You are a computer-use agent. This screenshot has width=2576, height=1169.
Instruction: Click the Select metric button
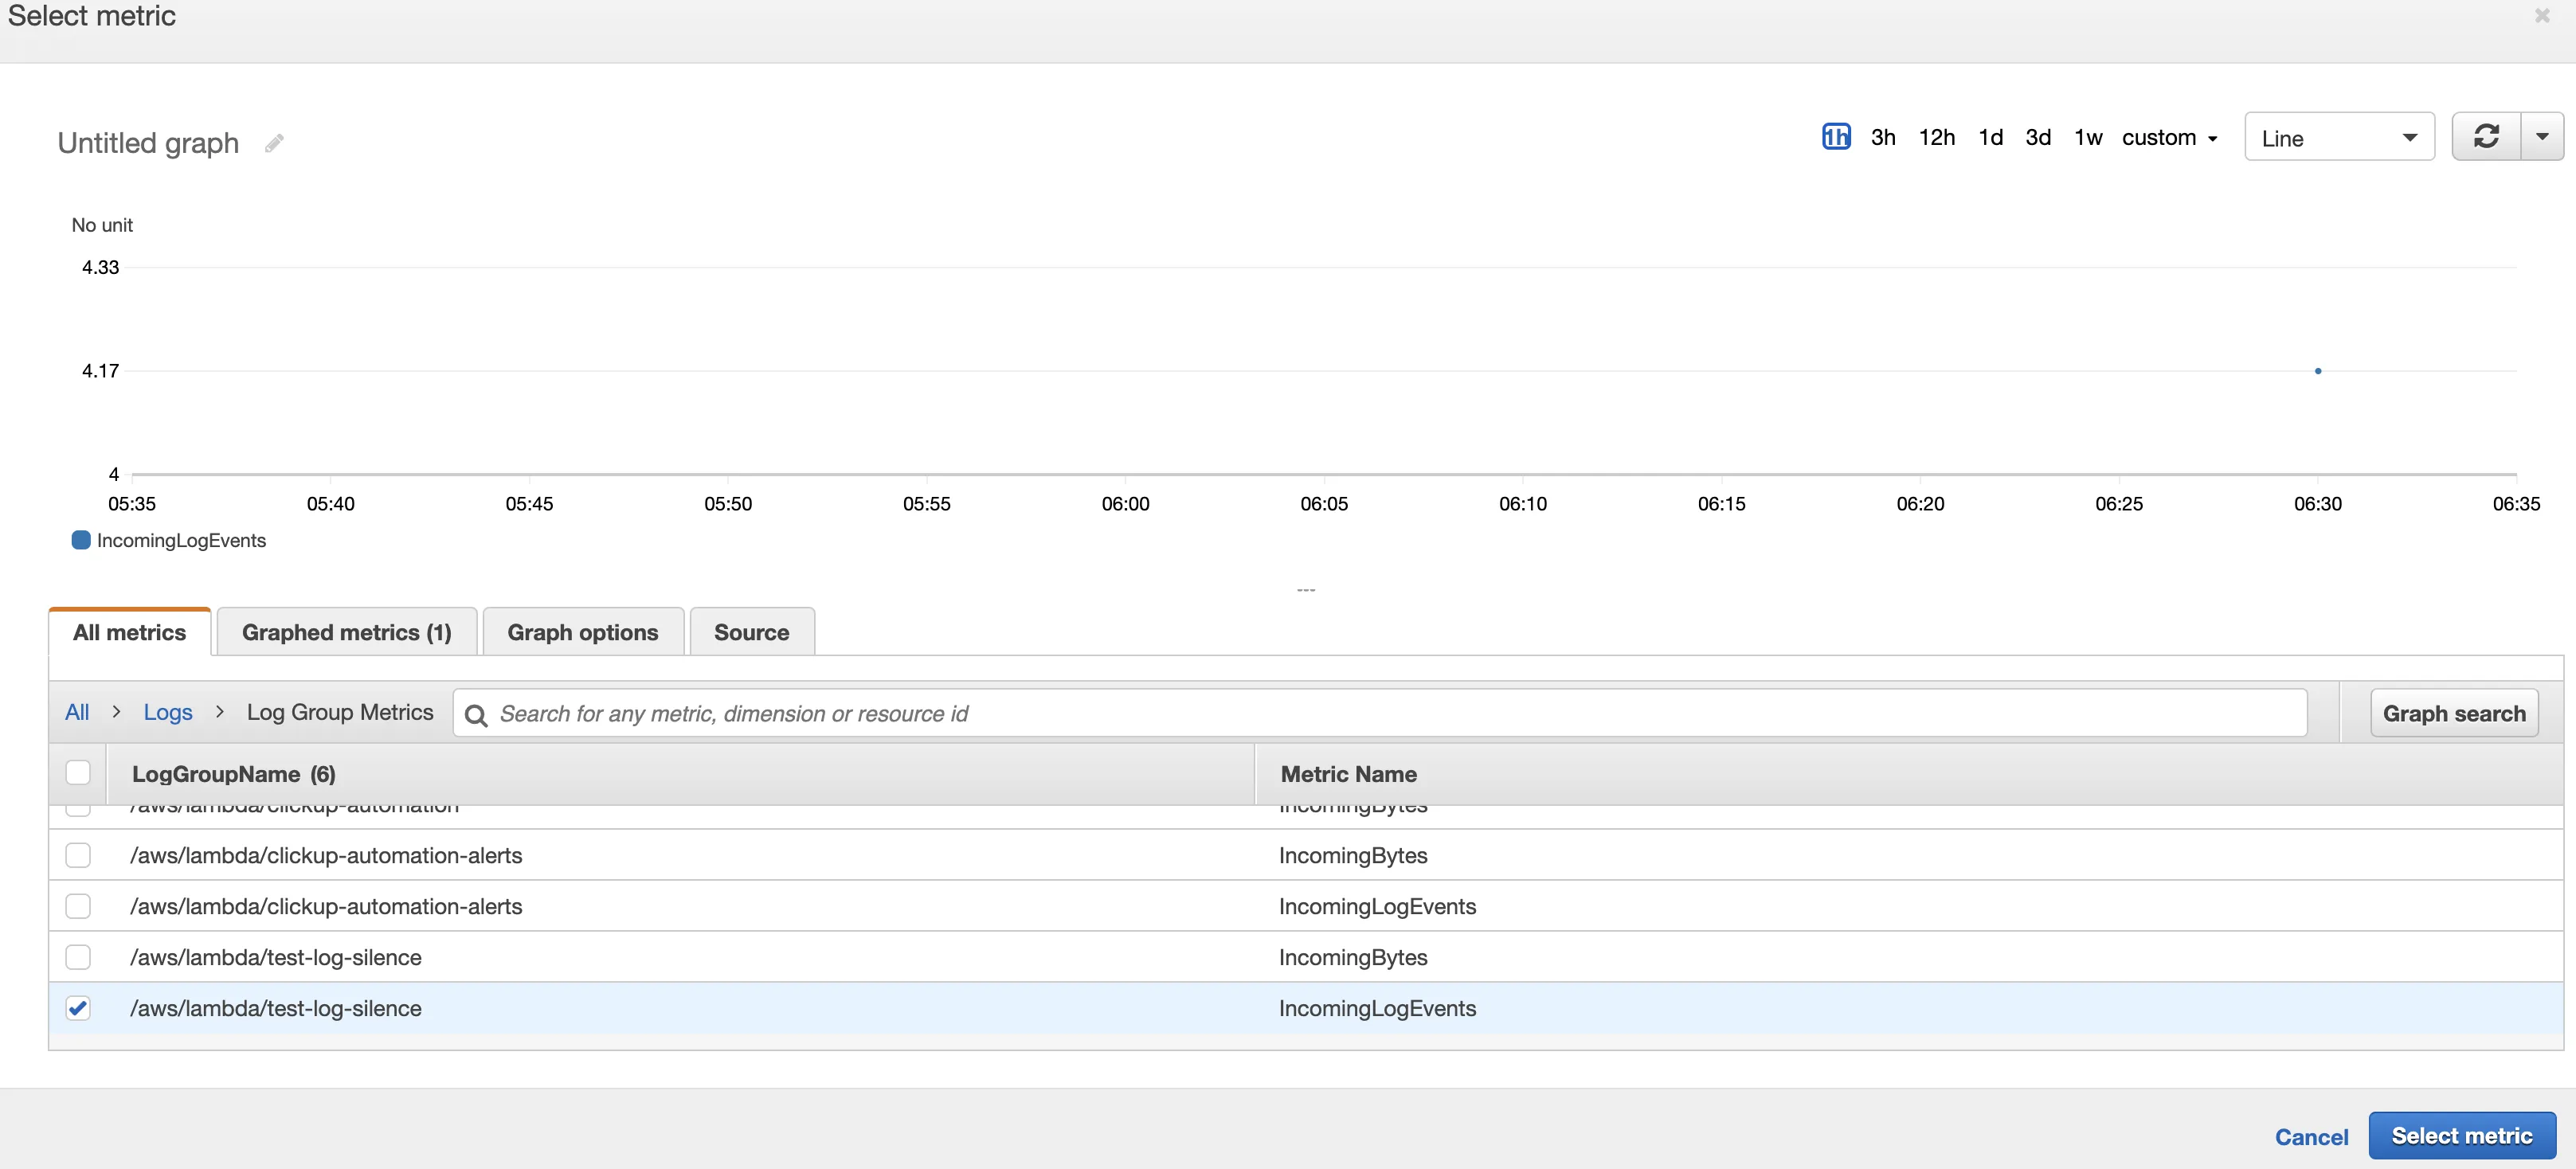2461,1136
